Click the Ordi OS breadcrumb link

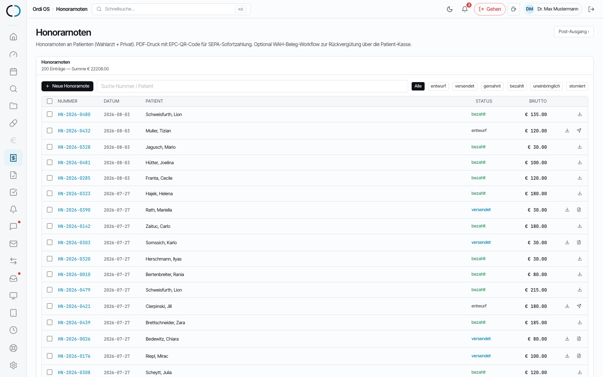coord(41,9)
